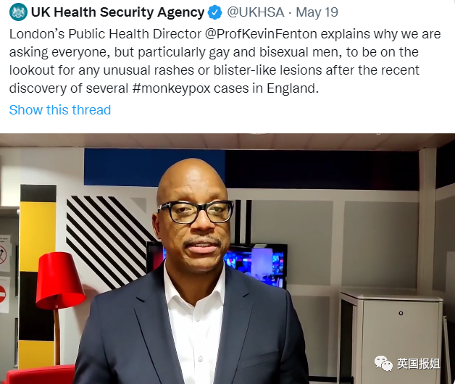Click the #monkeypox hashtag
The image size is (455, 384).
(x=171, y=88)
